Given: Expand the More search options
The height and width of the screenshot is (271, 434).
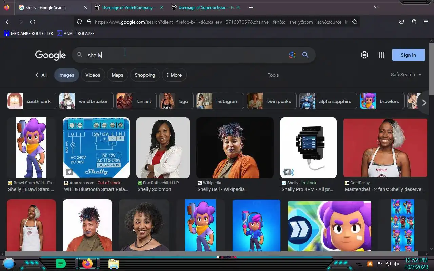Looking at the screenshot, I should tap(174, 75).
